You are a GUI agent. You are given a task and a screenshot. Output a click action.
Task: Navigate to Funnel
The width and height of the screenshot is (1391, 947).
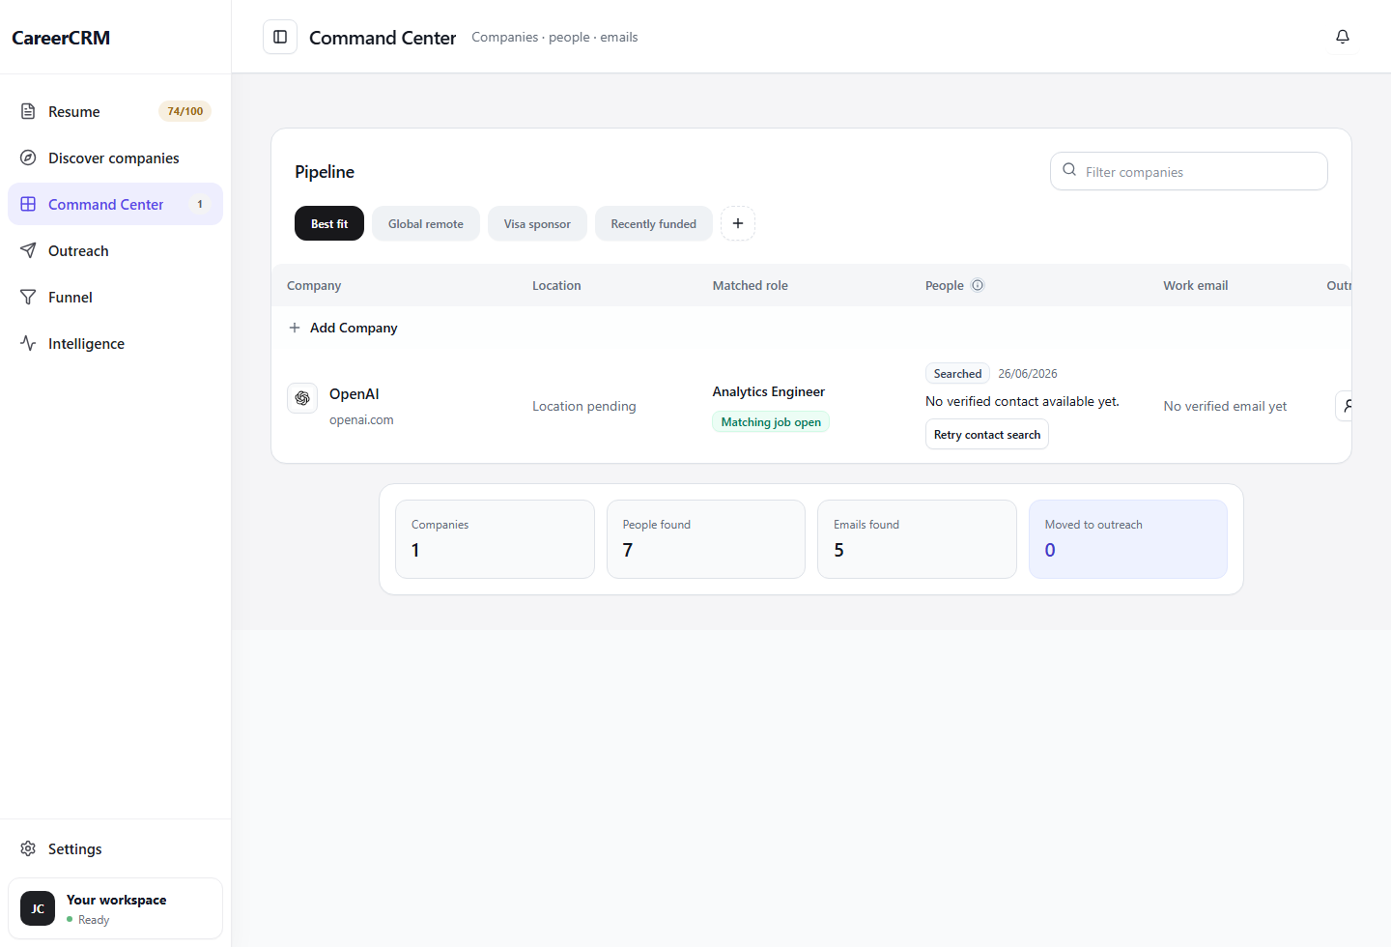point(115,297)
